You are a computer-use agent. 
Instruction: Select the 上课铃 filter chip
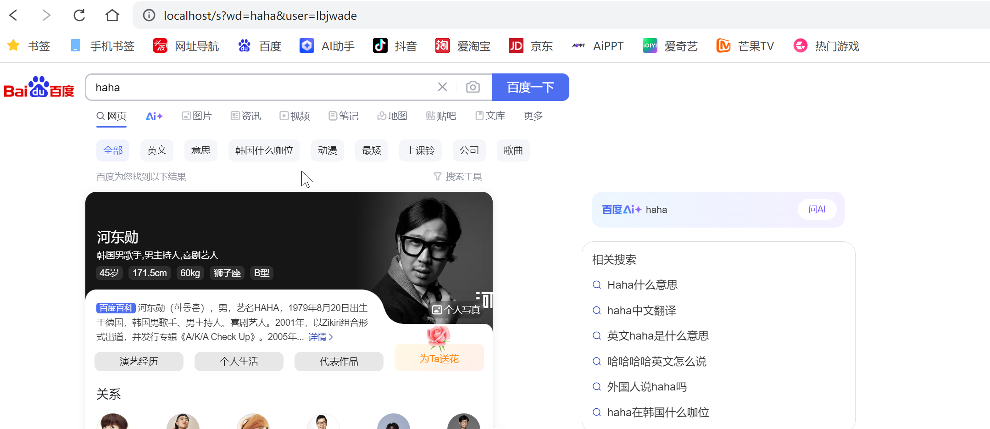pyautogui.click(x=420, y=150)
